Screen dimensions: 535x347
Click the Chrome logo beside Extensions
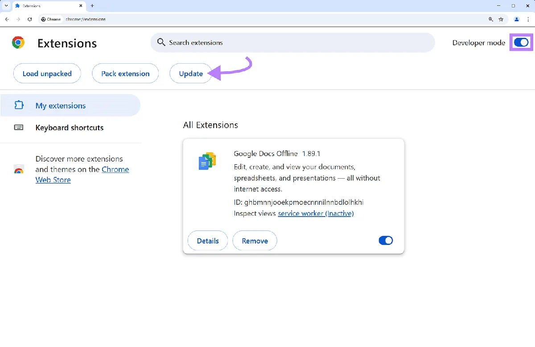[18, 43]
